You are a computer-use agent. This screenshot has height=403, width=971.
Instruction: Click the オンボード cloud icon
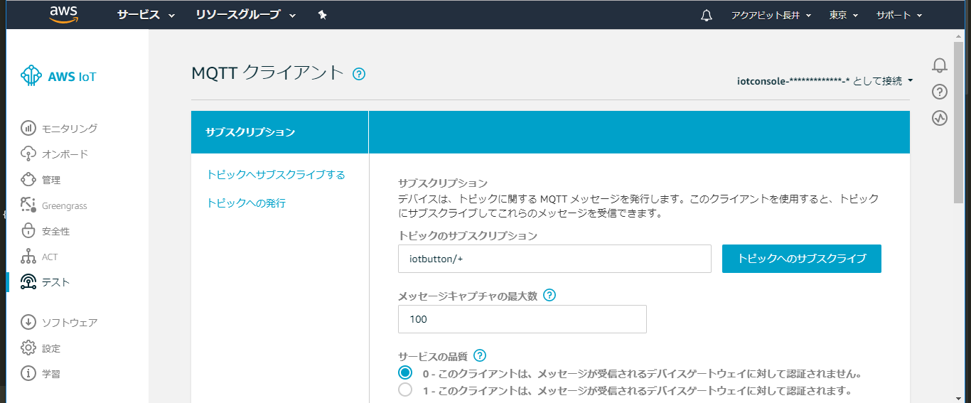point(28,154)
